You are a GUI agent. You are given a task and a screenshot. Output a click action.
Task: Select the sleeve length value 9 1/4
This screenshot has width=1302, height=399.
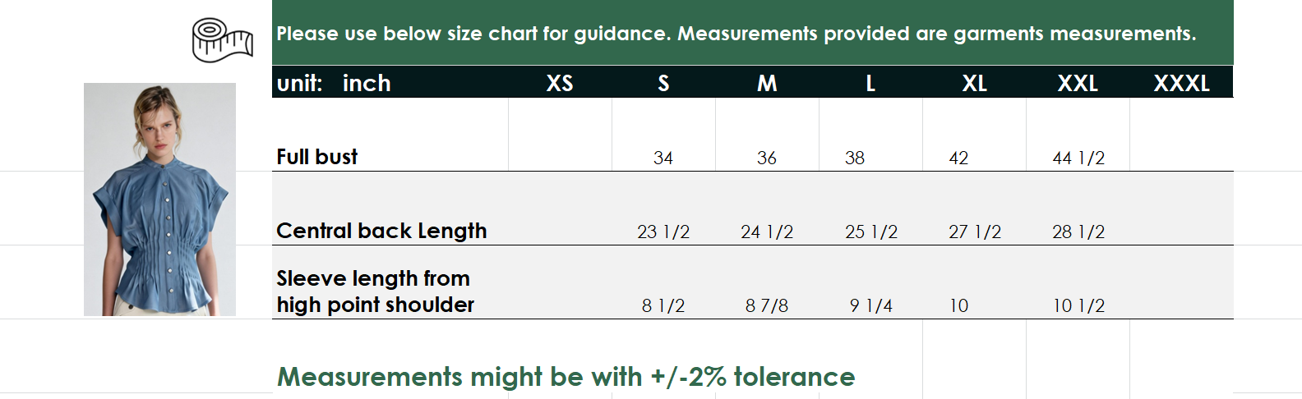pyautogui.click(x=871, y=305)
